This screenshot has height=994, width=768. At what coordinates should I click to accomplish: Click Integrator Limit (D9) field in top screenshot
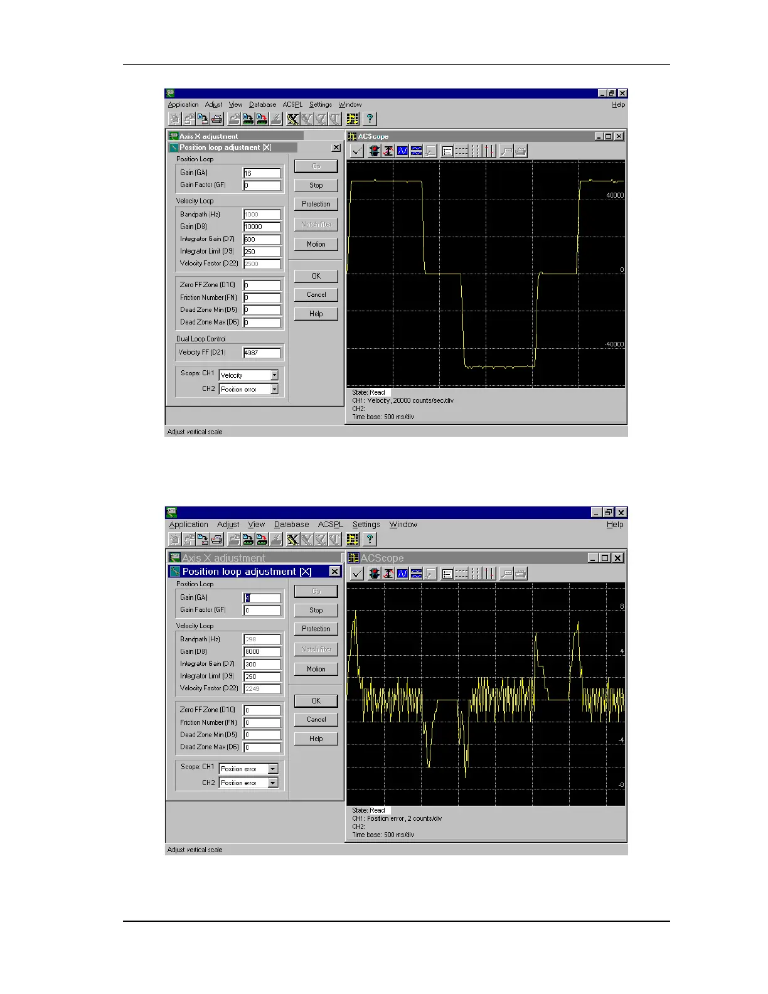[x=262, y=252]
